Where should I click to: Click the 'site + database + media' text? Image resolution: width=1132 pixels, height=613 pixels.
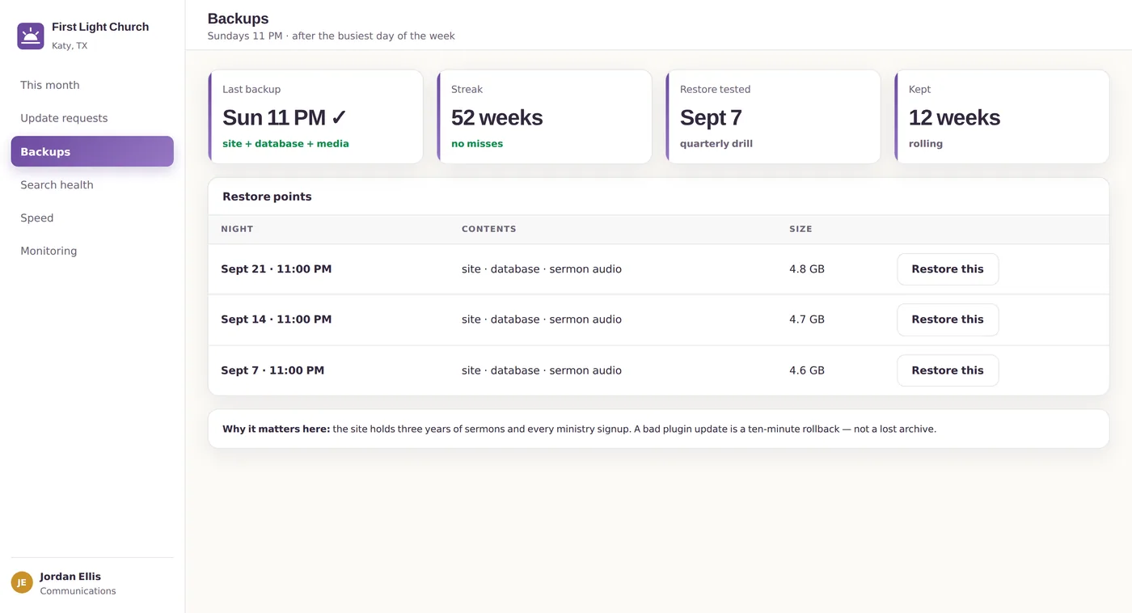(285, 144)
